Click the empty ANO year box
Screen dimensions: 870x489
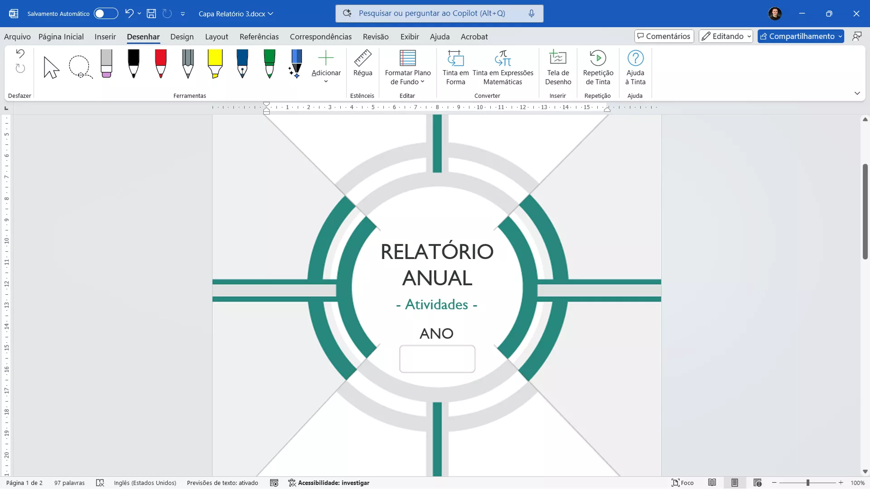click(437, 359)
